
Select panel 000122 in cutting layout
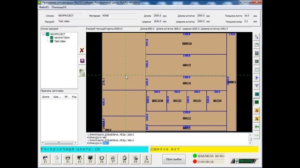pos(187,118)
